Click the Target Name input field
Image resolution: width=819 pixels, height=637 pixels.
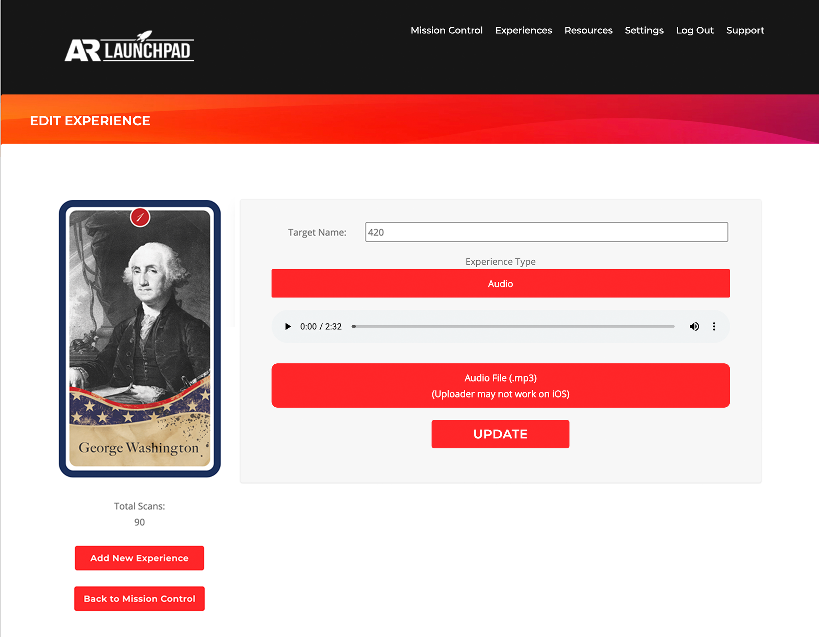point(546,232)
